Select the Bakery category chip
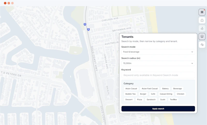The image size is (207, 125). [x=165, y=89]
